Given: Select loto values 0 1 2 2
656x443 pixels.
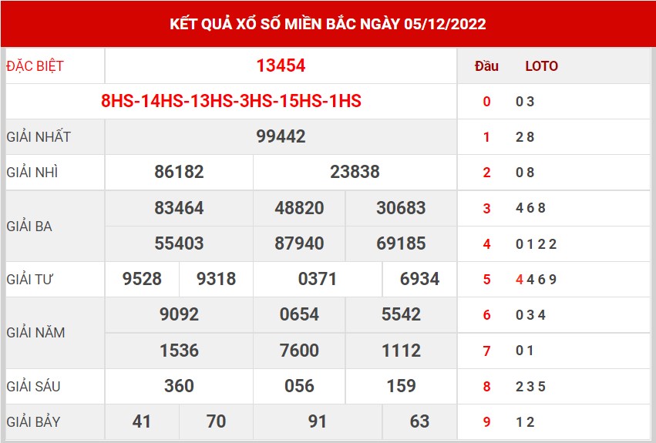Looking at the screenshot, I should pyautogui.click(x=536, y=244).
